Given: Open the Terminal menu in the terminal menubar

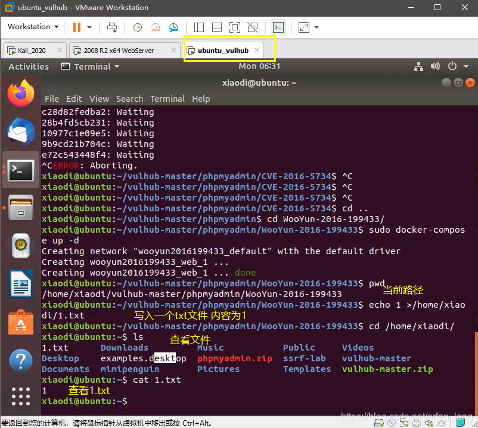Looking at the screenshot, I should (x=167, y=99).
